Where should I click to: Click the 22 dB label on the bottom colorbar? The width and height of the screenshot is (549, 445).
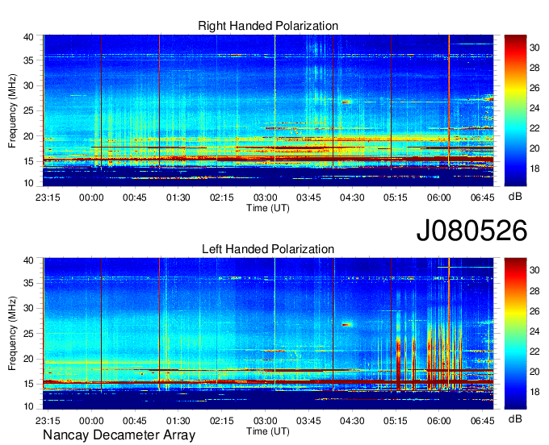pos(534,351)
